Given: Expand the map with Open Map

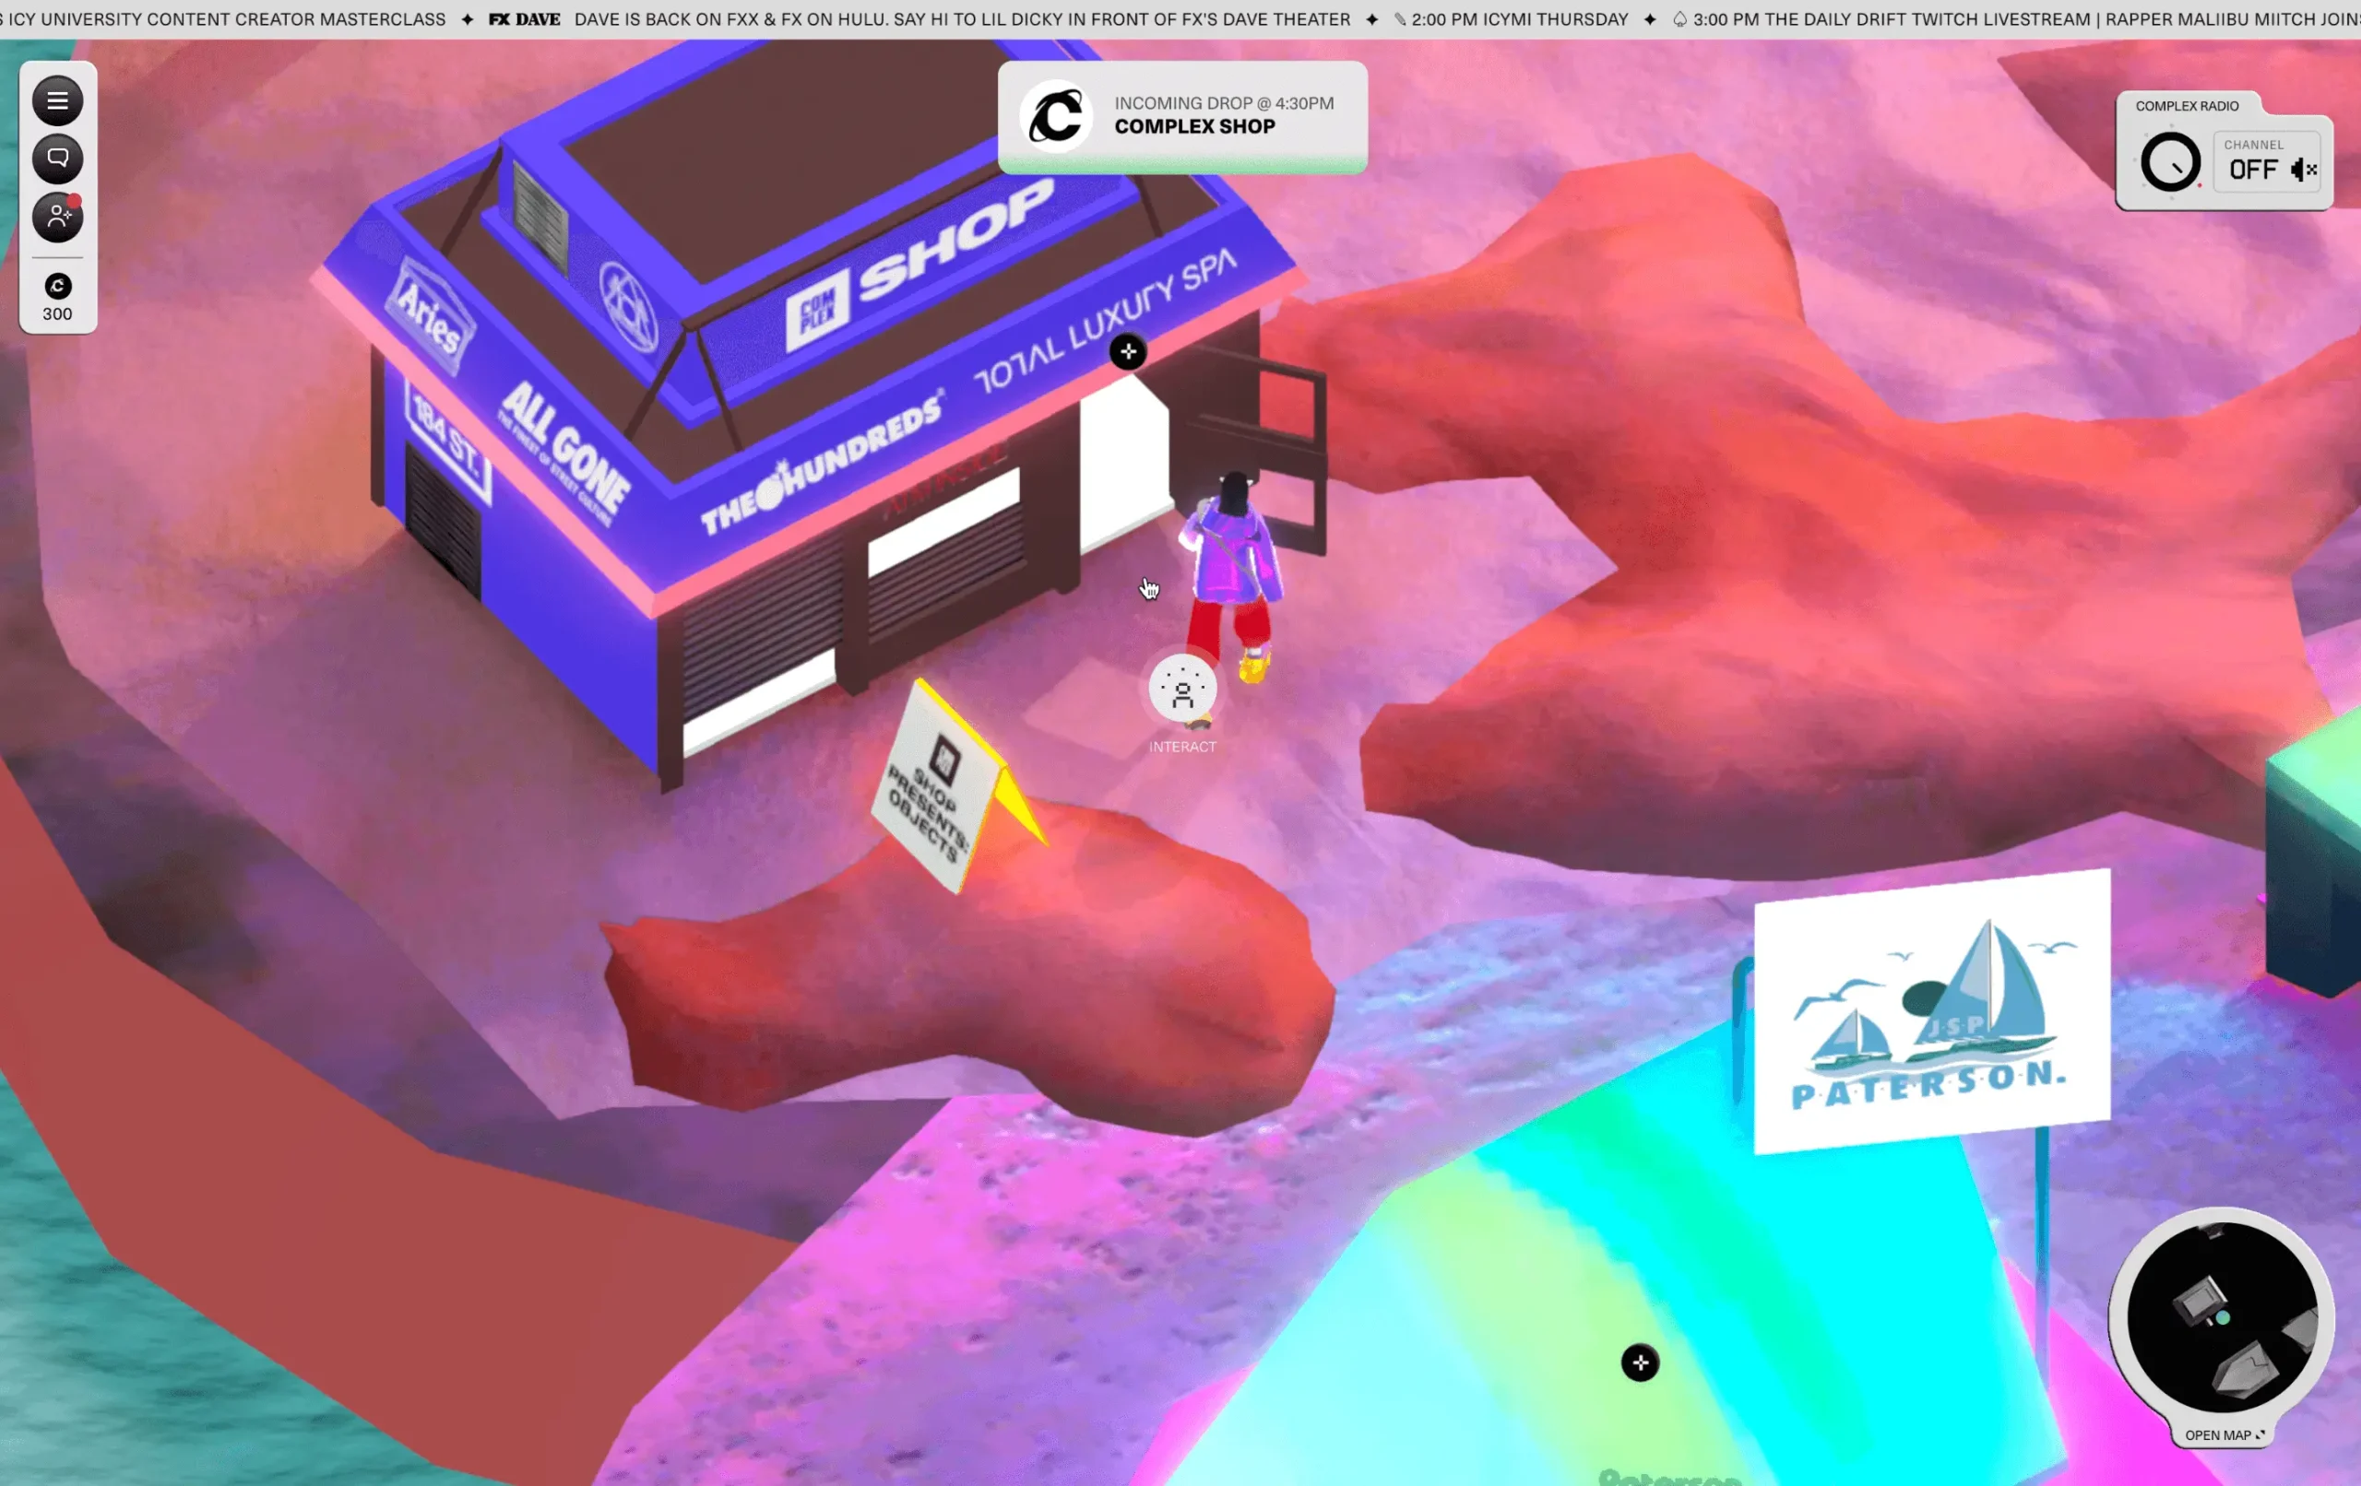Looking at the screenshot, I should click(2224, 1435).
